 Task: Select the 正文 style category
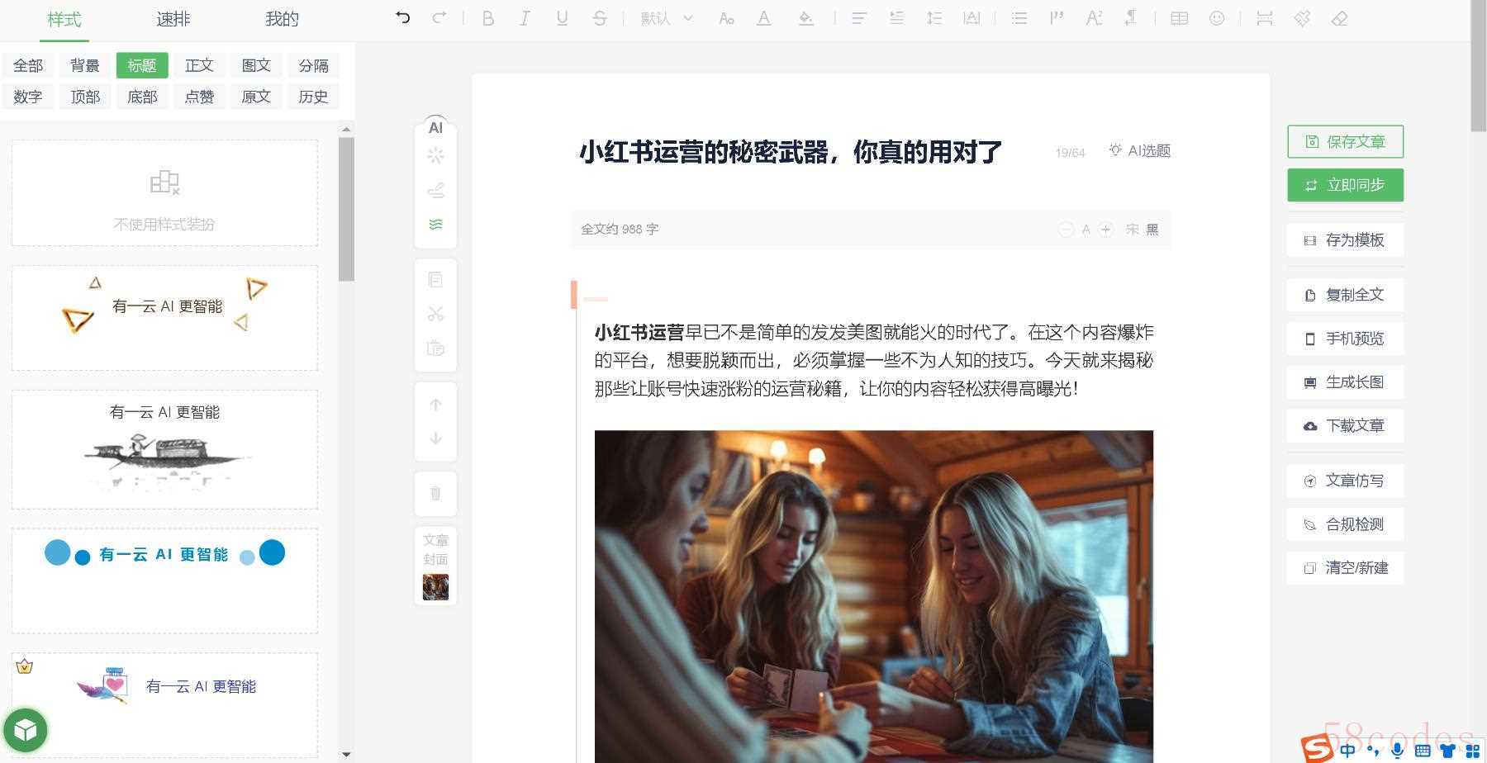[x=199, y=65]
